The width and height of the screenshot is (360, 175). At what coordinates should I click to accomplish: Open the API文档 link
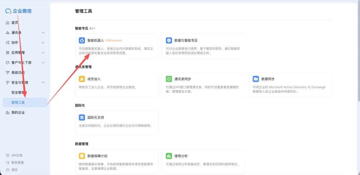coord(17,155)
